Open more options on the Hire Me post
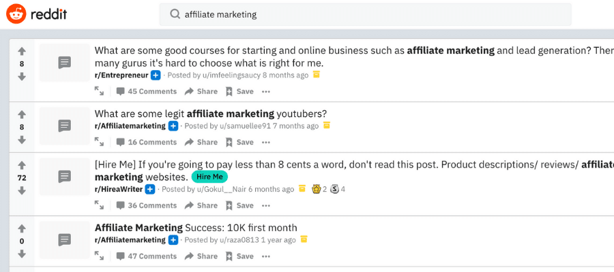 (x=266, y=205)
